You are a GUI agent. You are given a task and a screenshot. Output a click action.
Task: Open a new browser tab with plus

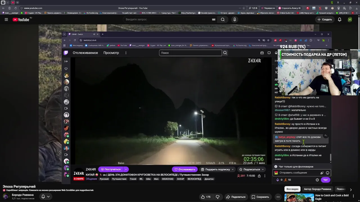(x=17, y=3)
